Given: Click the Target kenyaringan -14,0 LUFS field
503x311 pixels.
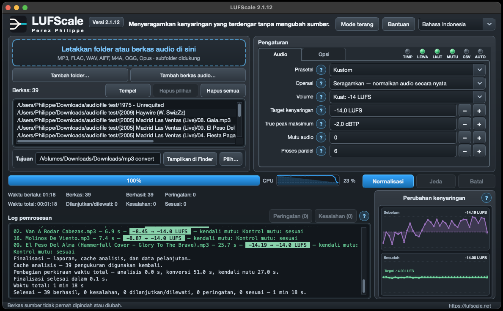Looking at the screenshot, I should tap(393, 111).
